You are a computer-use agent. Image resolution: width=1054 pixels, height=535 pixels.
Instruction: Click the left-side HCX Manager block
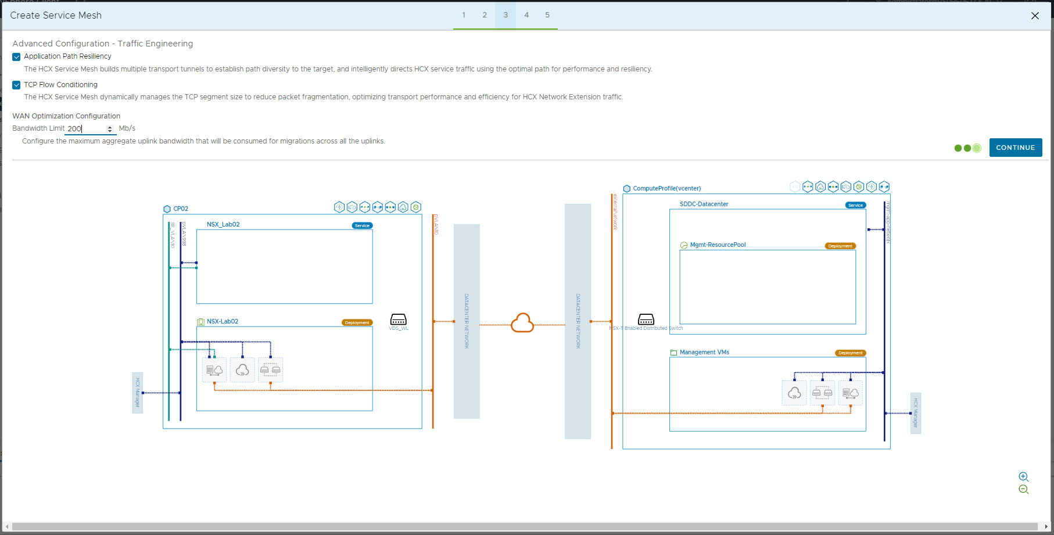(138, 393)
